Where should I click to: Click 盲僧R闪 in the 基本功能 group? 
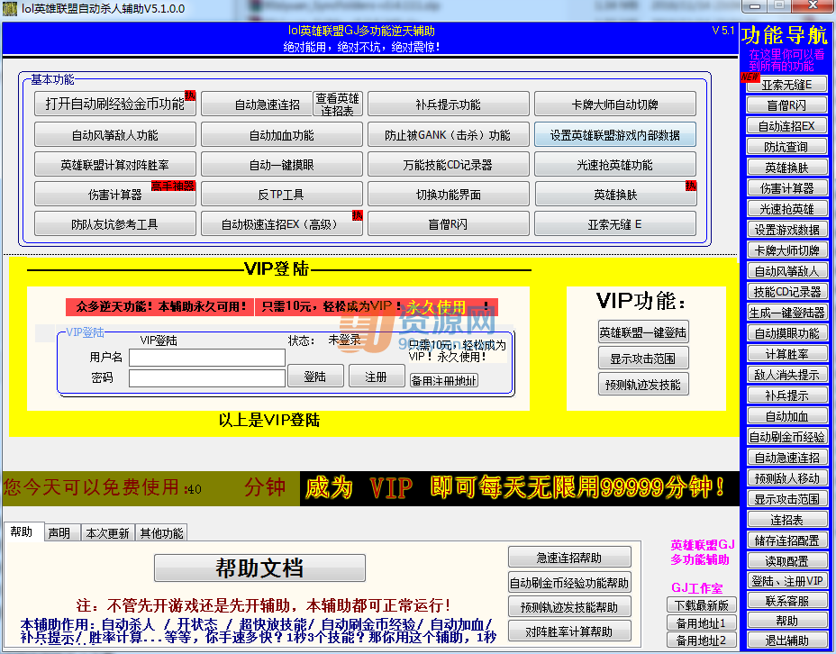coord(449,224)
